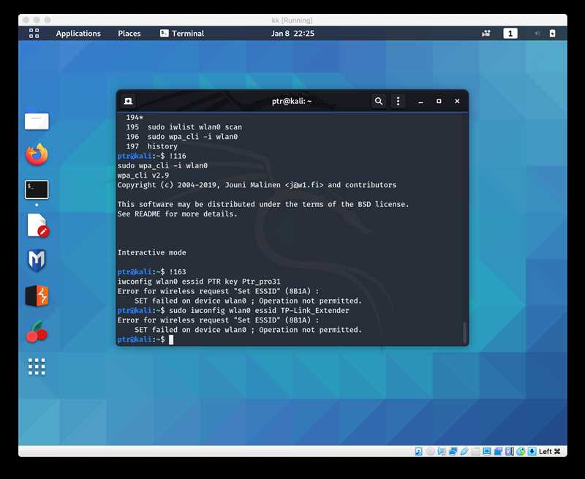Viewport: 585px width, 479px height.
Task: Click the terminal search magnifier icon
Action: [x=379, y=101]
